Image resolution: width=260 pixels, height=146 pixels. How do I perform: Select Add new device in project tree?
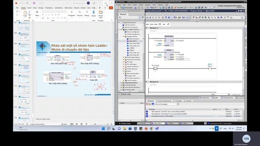tap(130, 25)
